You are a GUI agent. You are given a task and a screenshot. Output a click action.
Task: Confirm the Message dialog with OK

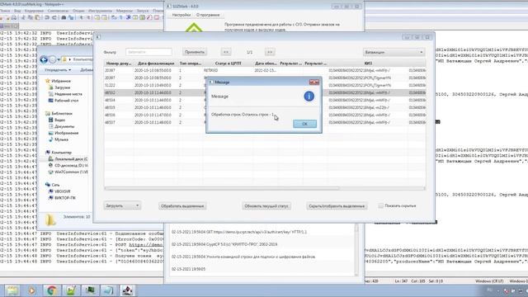point(304,124)
